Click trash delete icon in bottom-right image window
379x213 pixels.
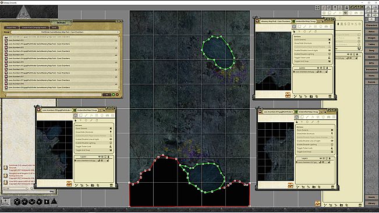point(332,187)
